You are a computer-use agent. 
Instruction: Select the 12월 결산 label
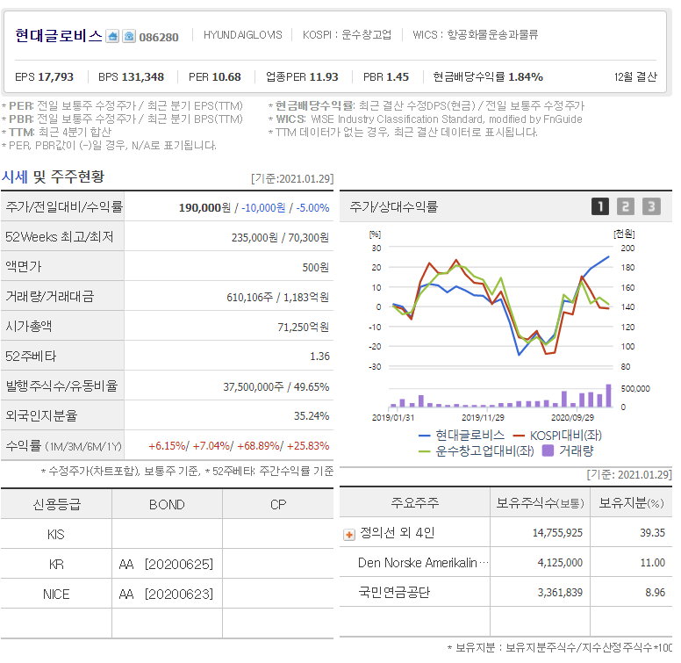[x=635, y=77]
